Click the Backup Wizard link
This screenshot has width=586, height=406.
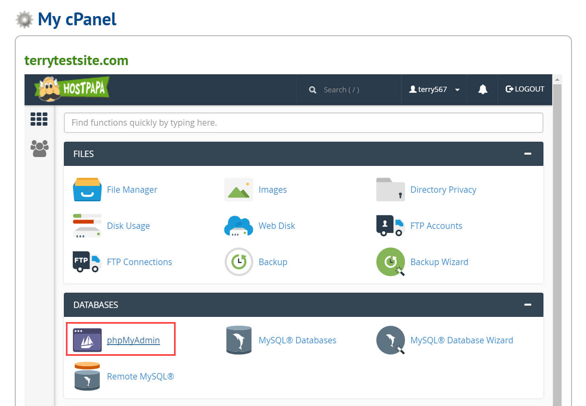coord(439,262)
